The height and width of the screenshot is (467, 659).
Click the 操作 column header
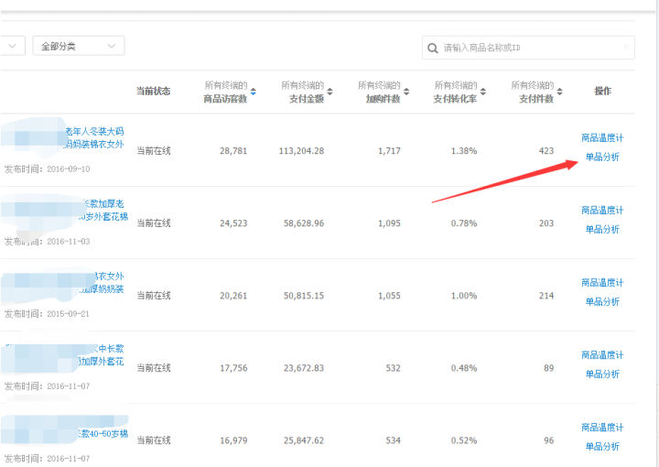click(x=602, y=92)
